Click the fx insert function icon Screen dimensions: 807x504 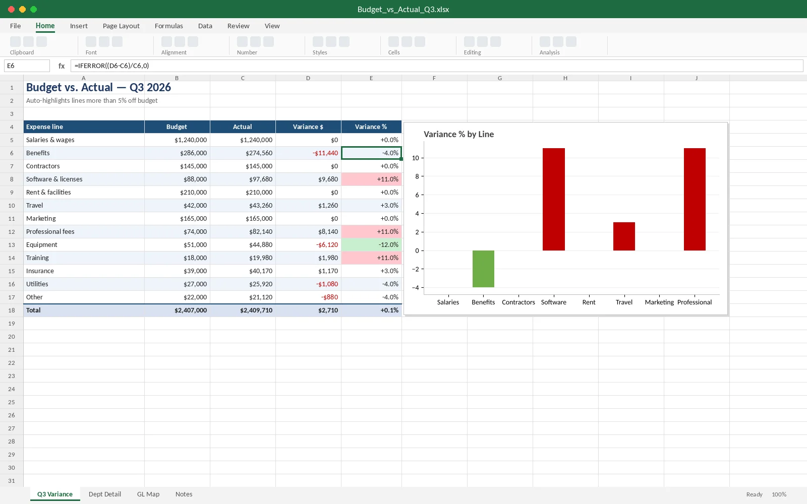tap(62, 66)
